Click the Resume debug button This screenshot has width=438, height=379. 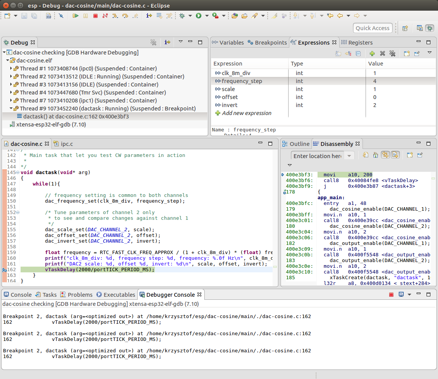(x=75, y=16)
